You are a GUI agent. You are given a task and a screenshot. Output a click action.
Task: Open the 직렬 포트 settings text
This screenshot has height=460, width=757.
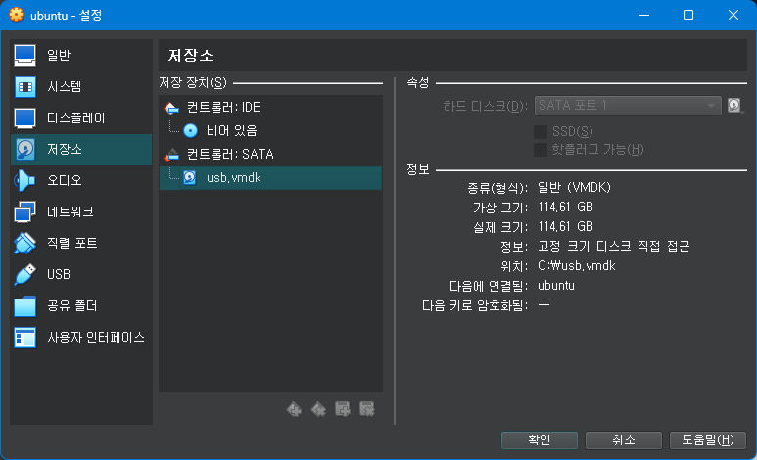[71, 243]
